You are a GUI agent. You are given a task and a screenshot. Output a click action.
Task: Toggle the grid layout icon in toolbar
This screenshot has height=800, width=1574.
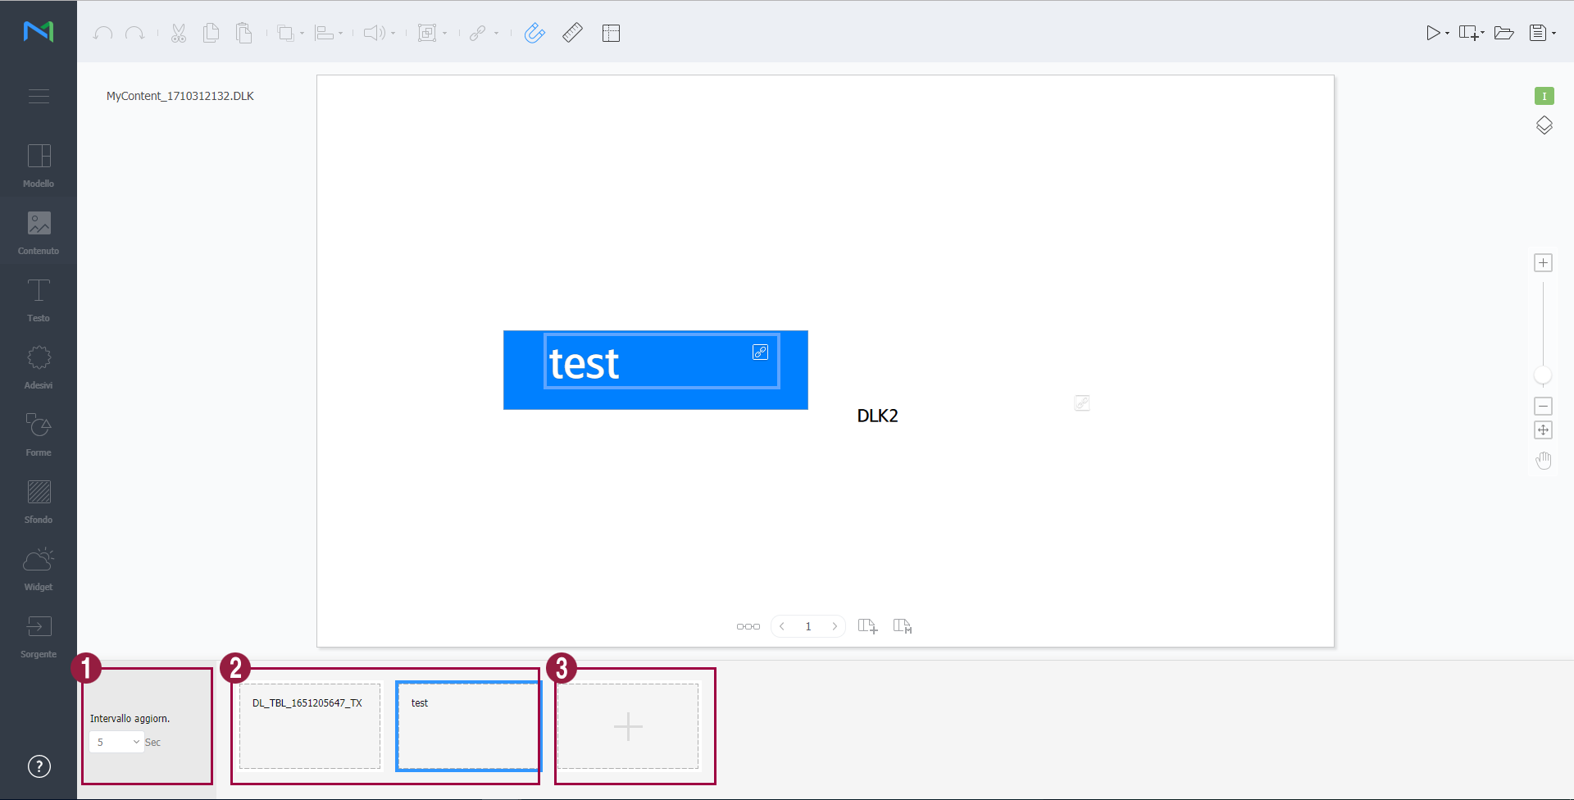click(x=611, y=34)
